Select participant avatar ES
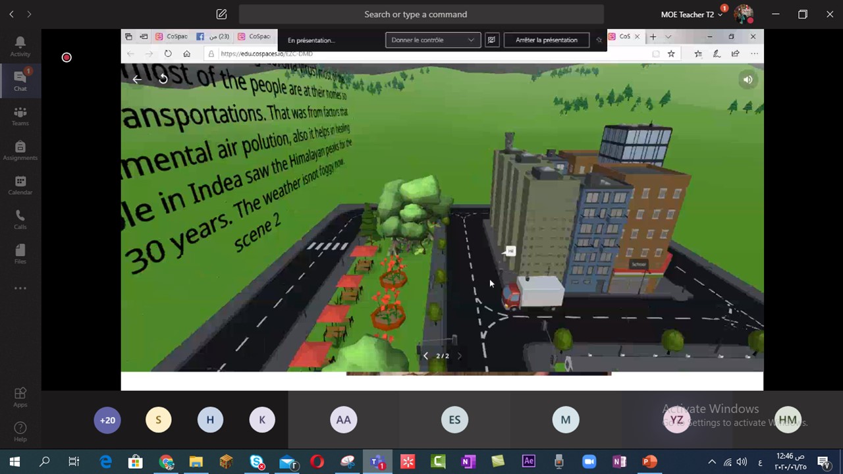The height and width of the screenshot is (474, 843). [454, 420]
